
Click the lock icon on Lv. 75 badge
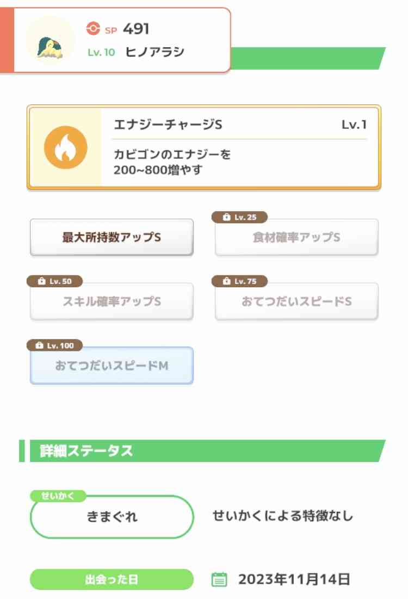[226, 281]
